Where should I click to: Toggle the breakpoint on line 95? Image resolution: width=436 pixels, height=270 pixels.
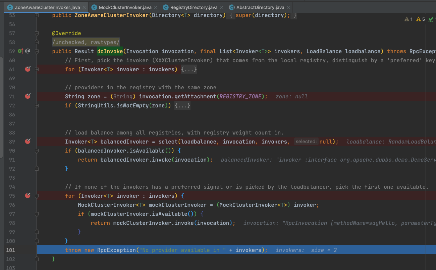[28, 196]
